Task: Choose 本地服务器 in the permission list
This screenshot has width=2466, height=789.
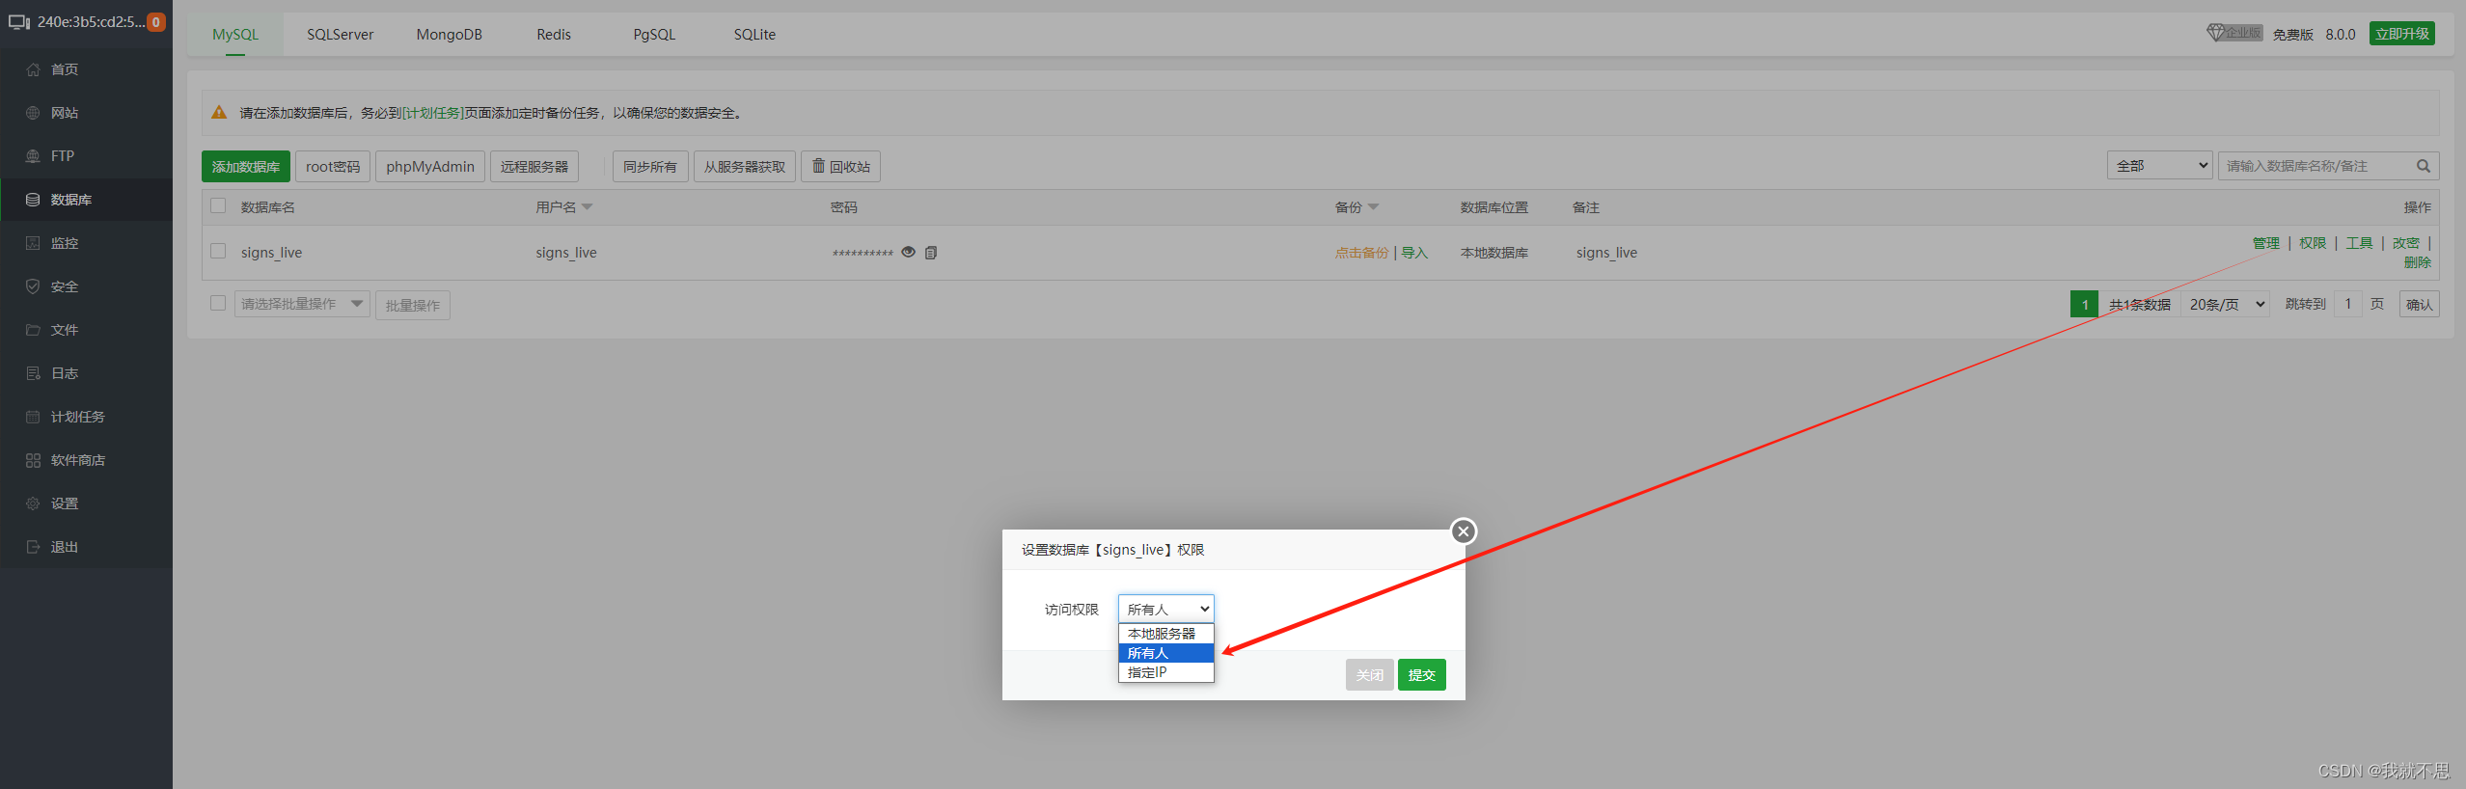Action: click(x=1165, y=634)
